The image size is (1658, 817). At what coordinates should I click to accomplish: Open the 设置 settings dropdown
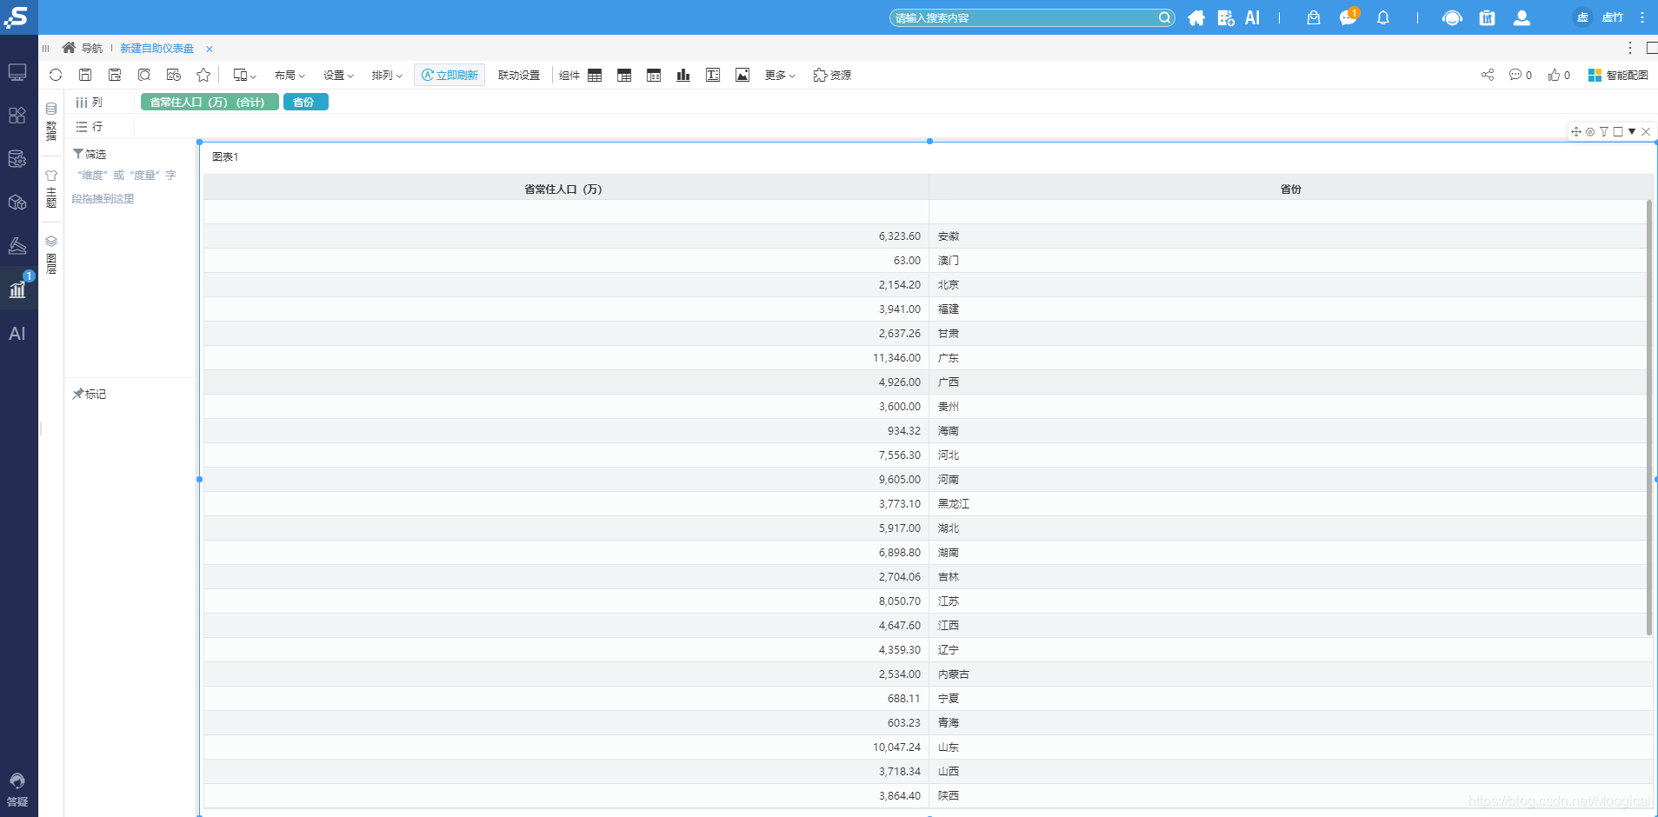coord(338,76)
